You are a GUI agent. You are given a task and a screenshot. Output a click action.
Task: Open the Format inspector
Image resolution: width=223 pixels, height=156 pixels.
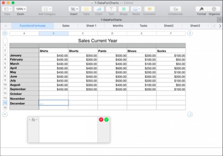[201, 9]
